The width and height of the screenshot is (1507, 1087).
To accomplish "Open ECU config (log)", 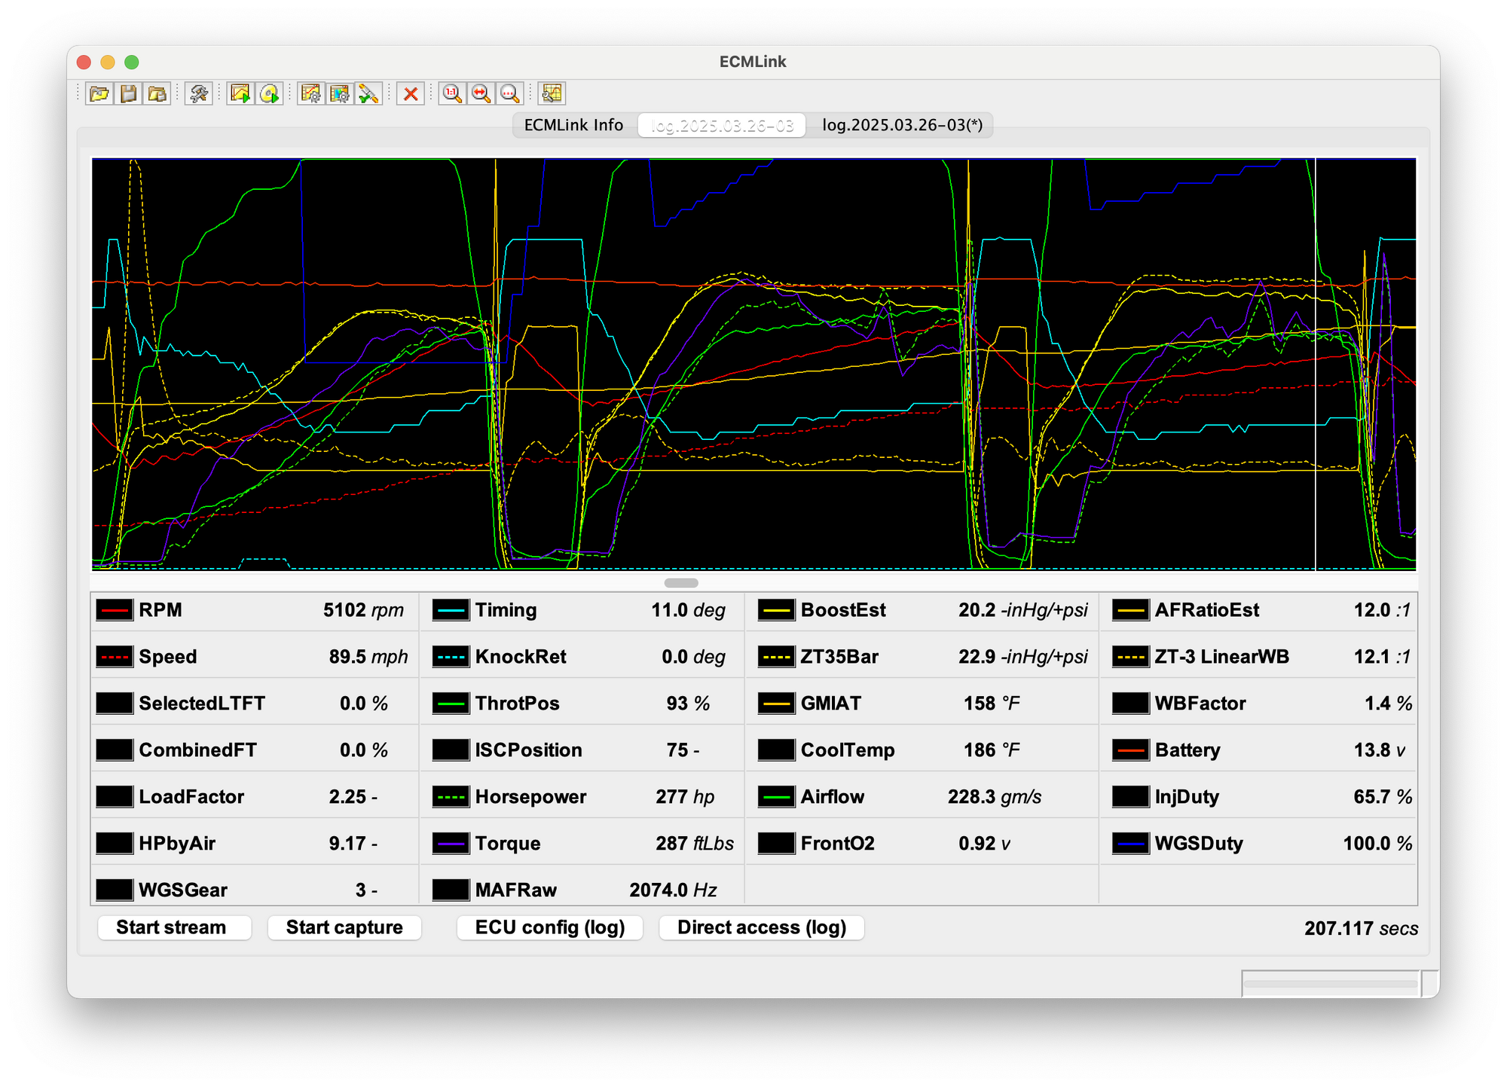I will click(550, 927).
